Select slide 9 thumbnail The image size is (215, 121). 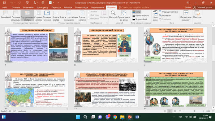pyautogui.click(x=175, y=45)
